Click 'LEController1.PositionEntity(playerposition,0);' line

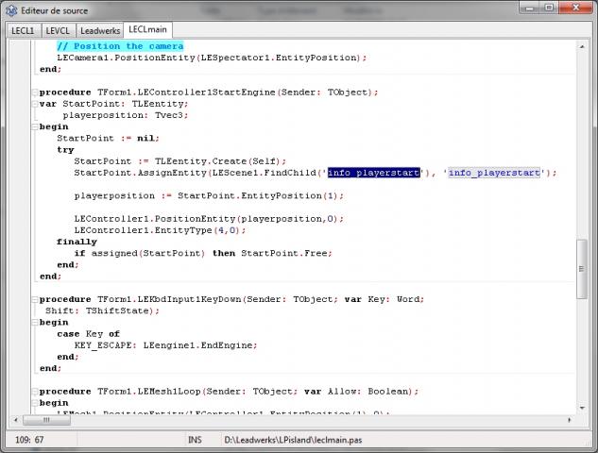click(x=209, y=219)
